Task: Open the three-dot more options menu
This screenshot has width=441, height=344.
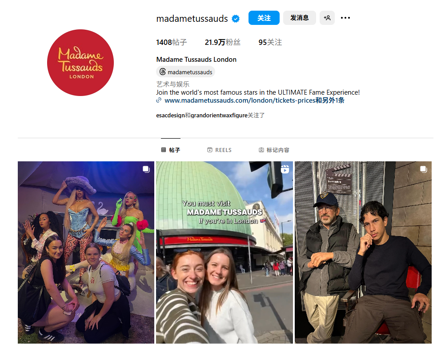Action: (345, 18)
